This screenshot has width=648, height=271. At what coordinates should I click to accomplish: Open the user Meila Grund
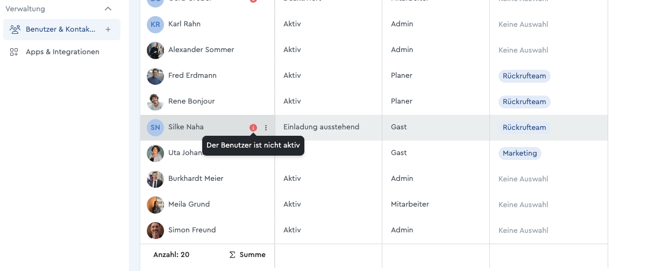189,204
